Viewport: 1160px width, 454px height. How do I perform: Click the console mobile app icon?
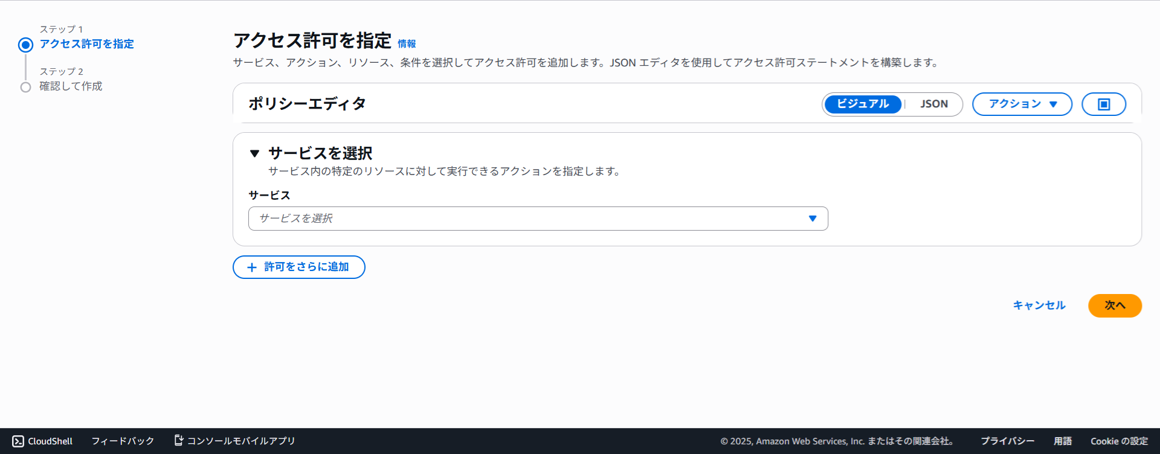[x=178, y=440]
